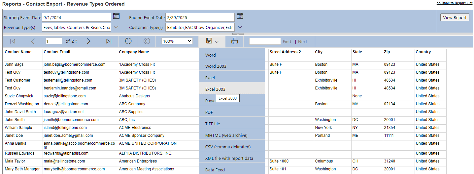
Task: Open the Ending Event Date calendar picker
Action: (x=240, y=16)
